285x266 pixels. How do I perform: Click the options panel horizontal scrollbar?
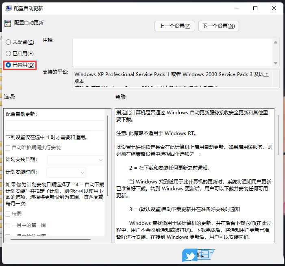[50, 240]
